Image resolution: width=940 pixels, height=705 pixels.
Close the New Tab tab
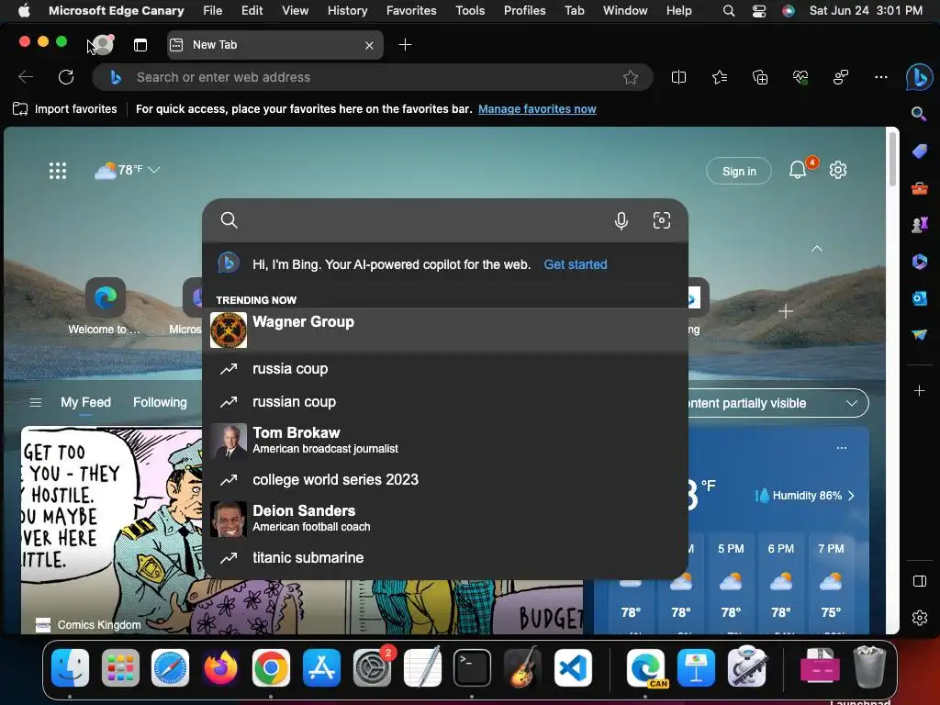369,45
